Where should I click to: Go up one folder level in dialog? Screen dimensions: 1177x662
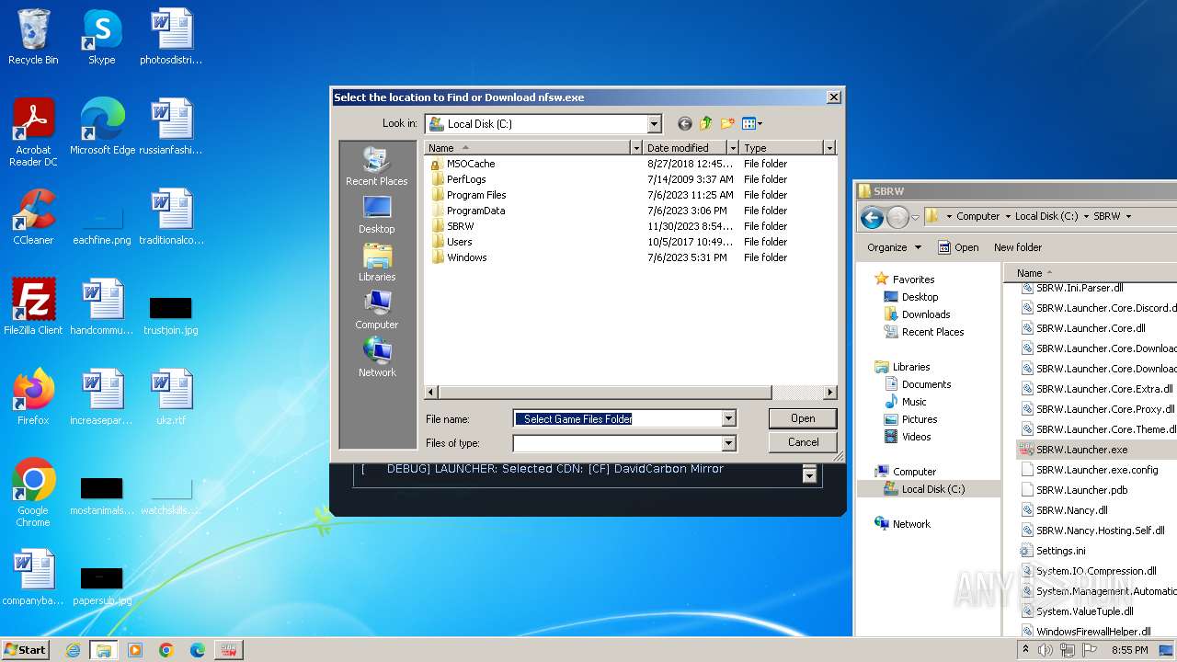(x=705, y=123)
